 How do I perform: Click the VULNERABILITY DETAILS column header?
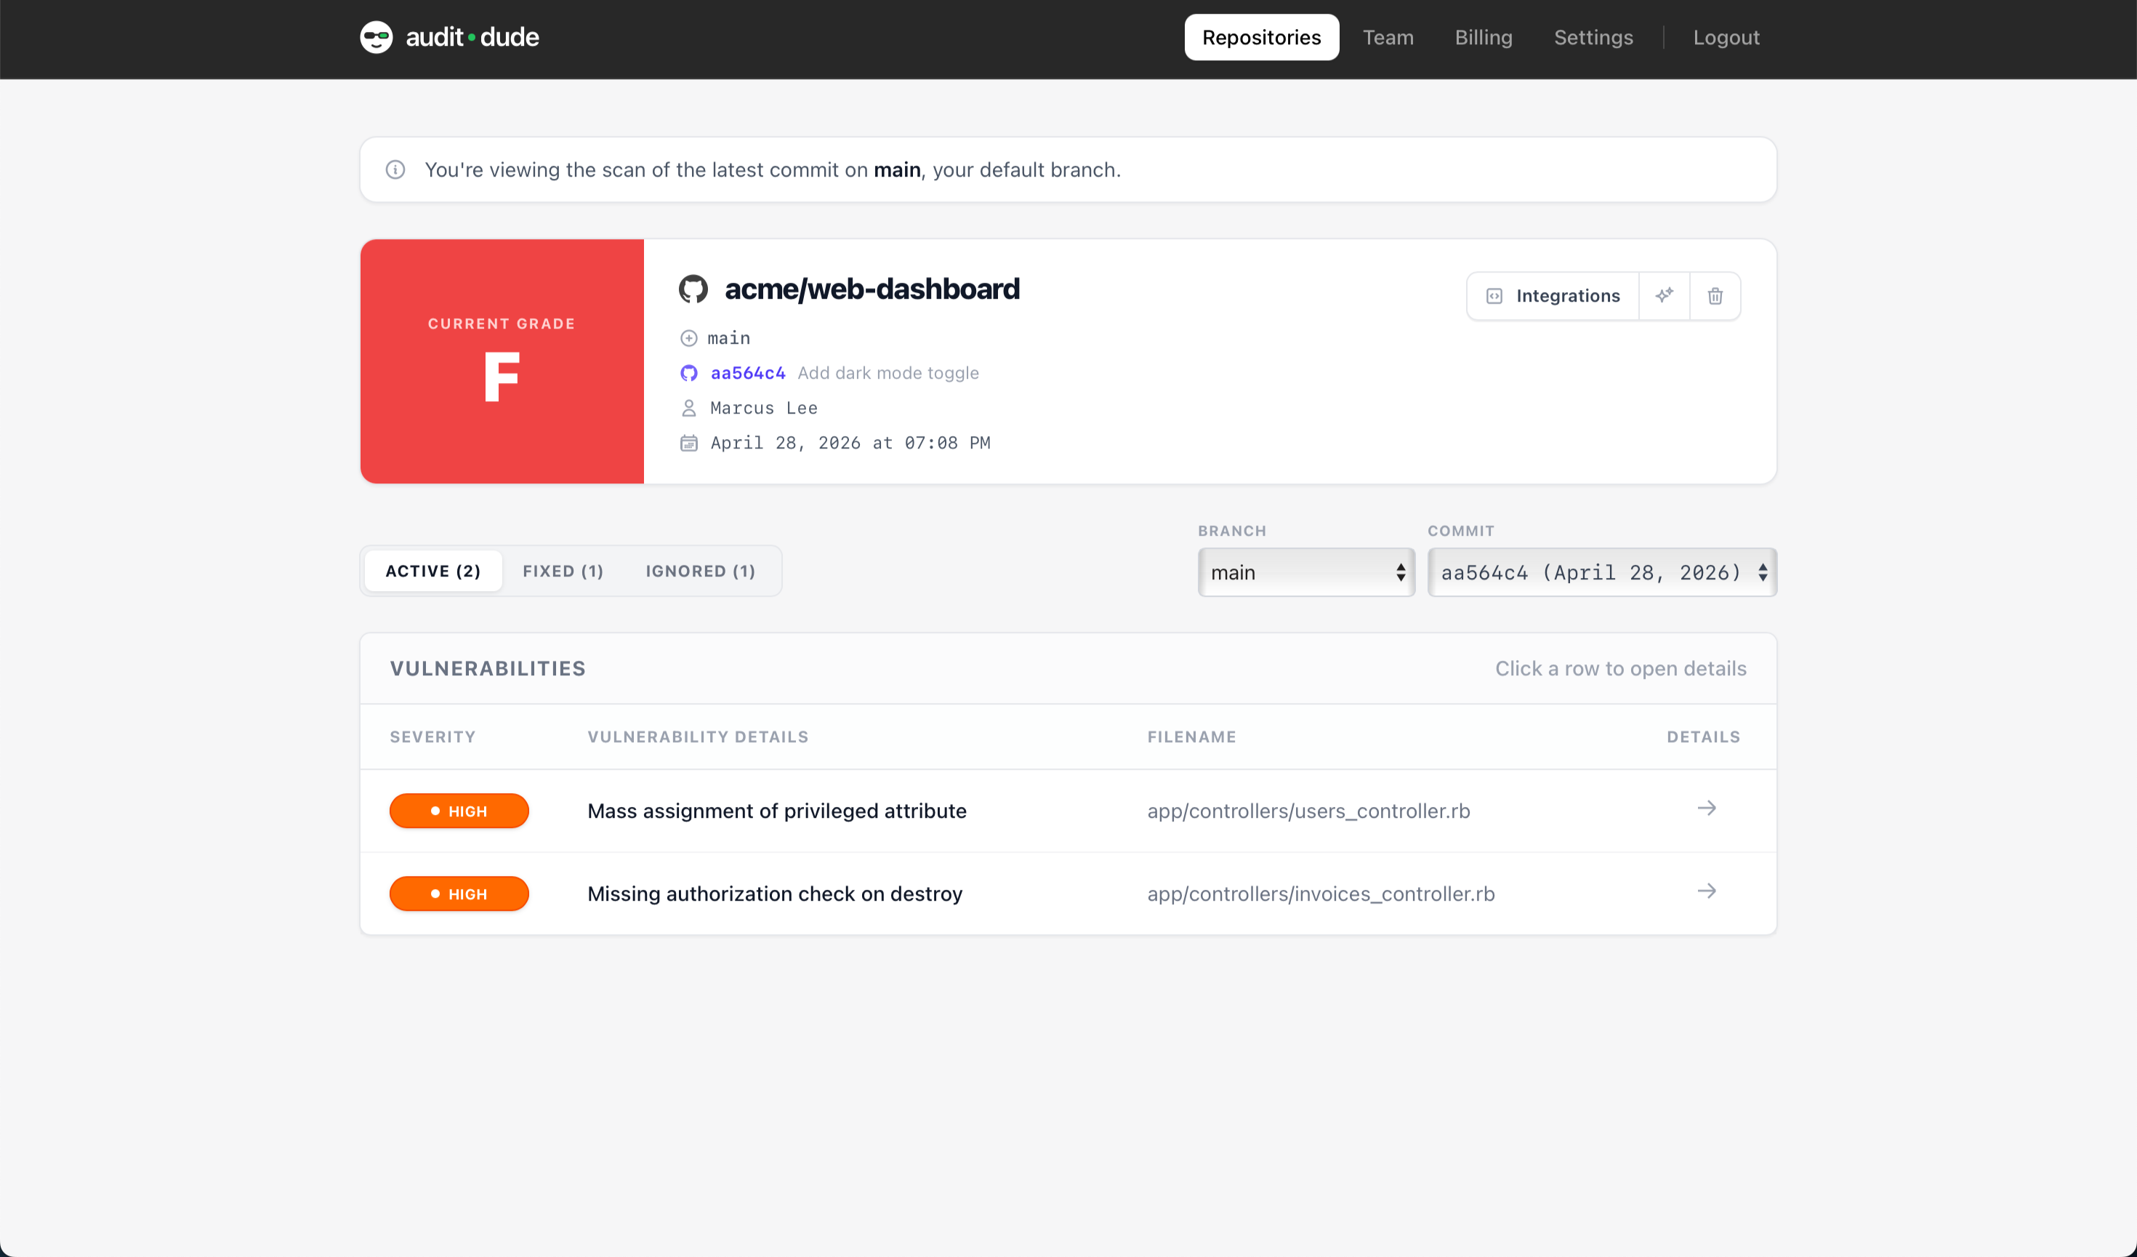698,737
